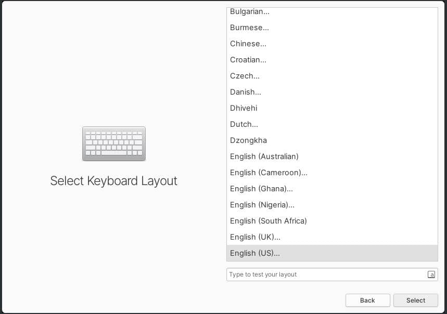Select English (Australian) layout
Viewport: 447px width, 314px height.
click(x=332, y=156)
